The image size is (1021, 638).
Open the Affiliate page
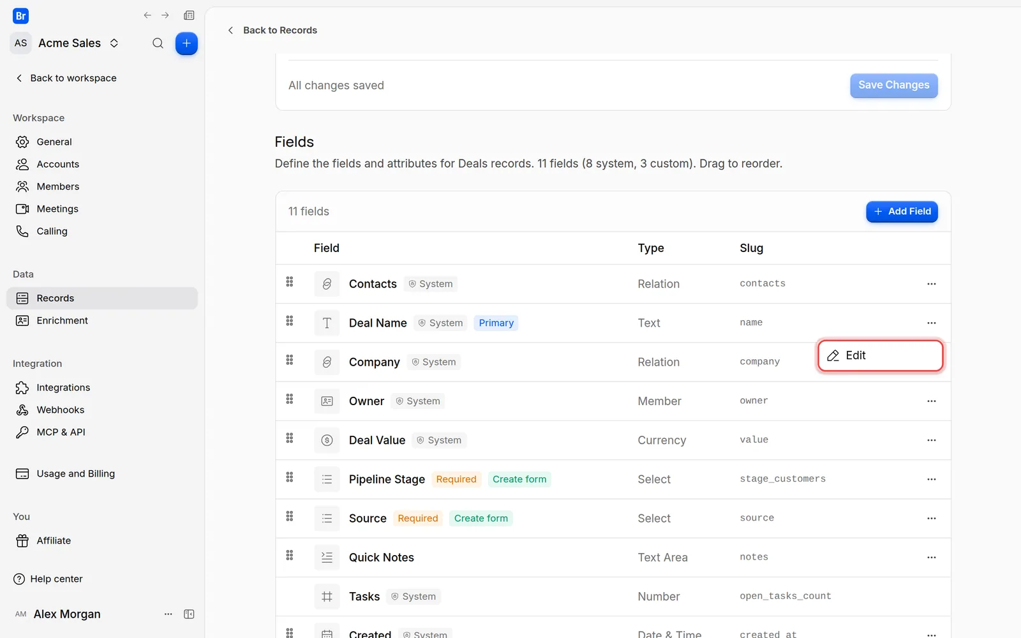click(102, 540)
